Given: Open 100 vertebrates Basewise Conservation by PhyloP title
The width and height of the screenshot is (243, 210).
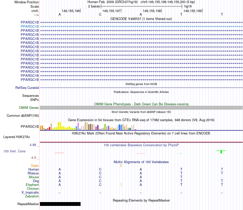Looking at the screenshot, I should 141,145.
